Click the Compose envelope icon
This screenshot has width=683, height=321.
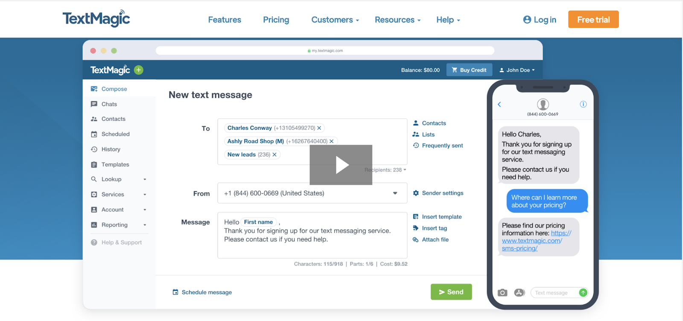point(94,89)
